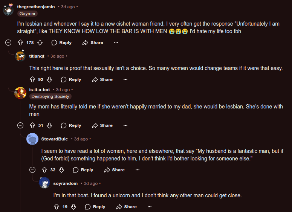This screenshot has height=212, width=292.
Task: Open more options on thegreatbenjamin's comment
Action: (x=116, y=43)
